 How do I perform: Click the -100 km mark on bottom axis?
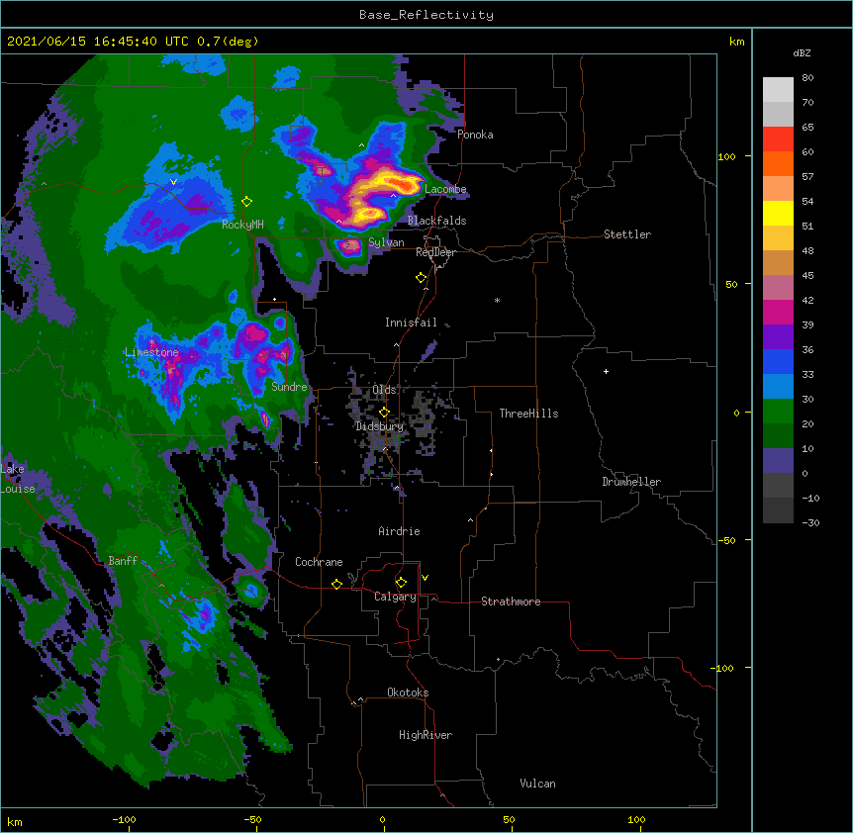coord(125,820)
